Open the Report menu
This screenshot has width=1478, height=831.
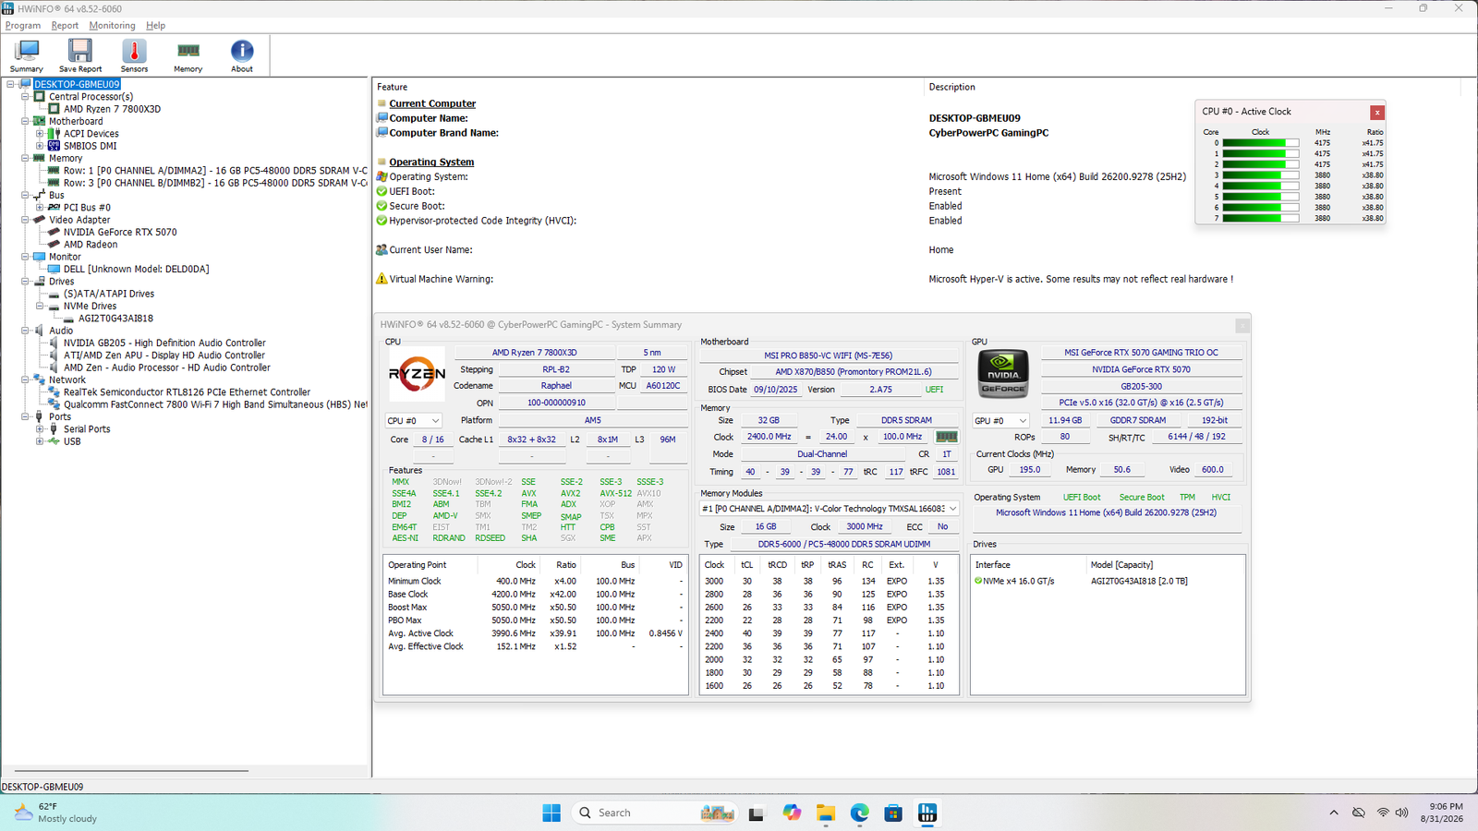[x=65, y=26]
